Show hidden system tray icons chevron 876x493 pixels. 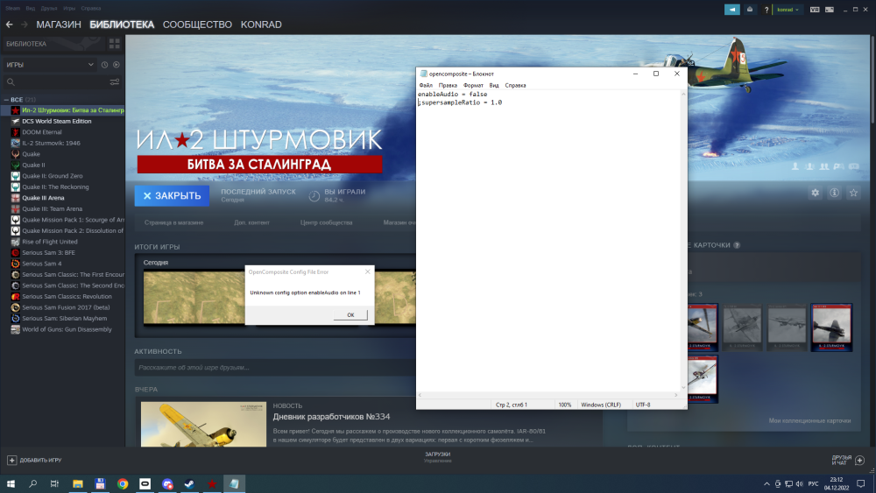[766, 483]
